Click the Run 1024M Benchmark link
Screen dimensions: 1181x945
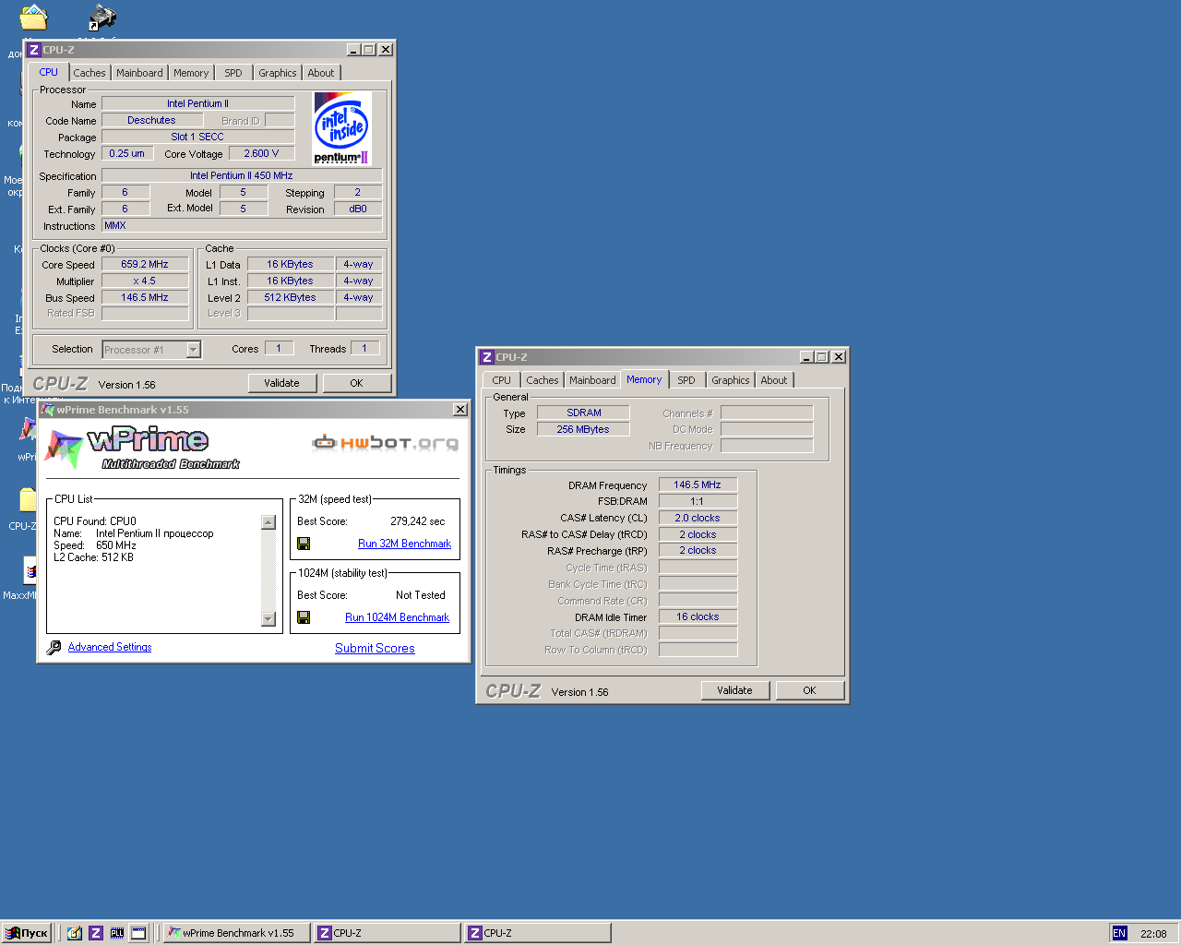397,617
